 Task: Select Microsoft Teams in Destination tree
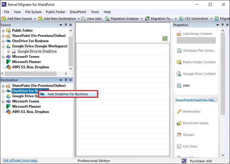click(x=26, y=101)
